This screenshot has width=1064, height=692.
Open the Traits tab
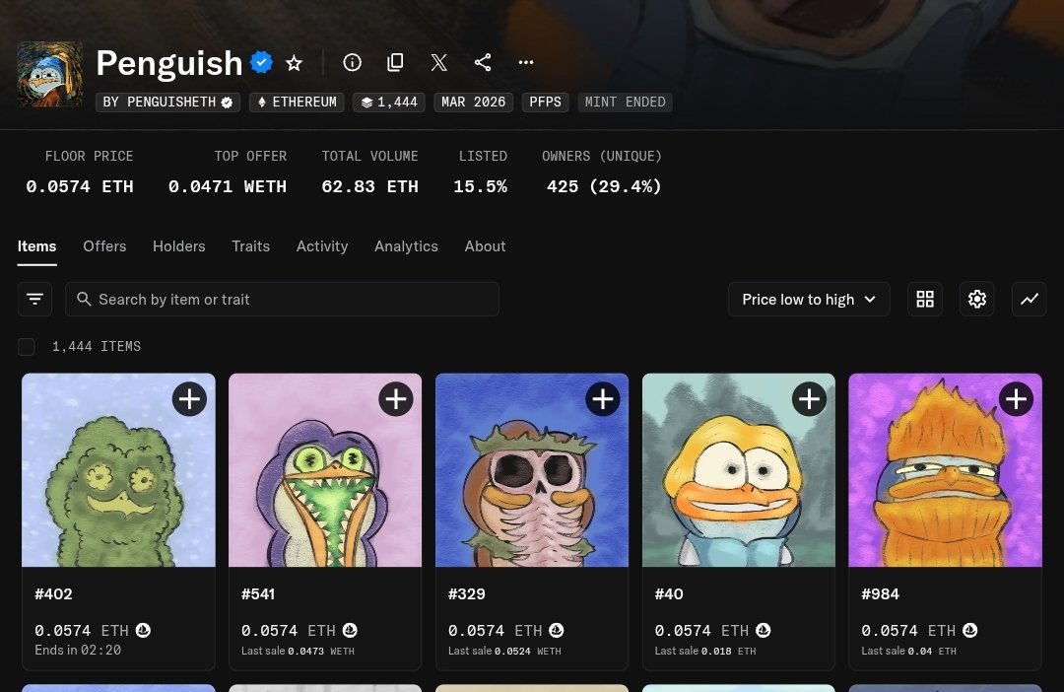point(250,246)
